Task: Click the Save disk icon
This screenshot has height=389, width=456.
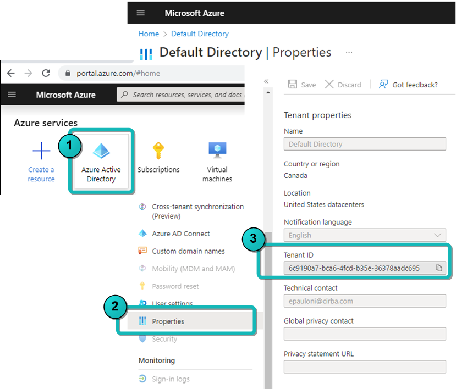Action: point(292,85)
